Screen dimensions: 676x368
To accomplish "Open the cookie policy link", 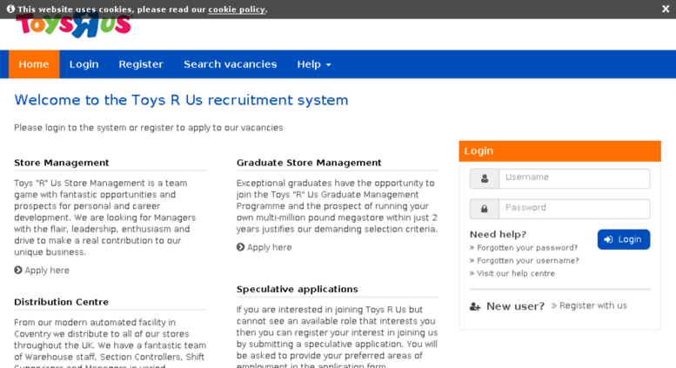I will (x=237, y=9).
